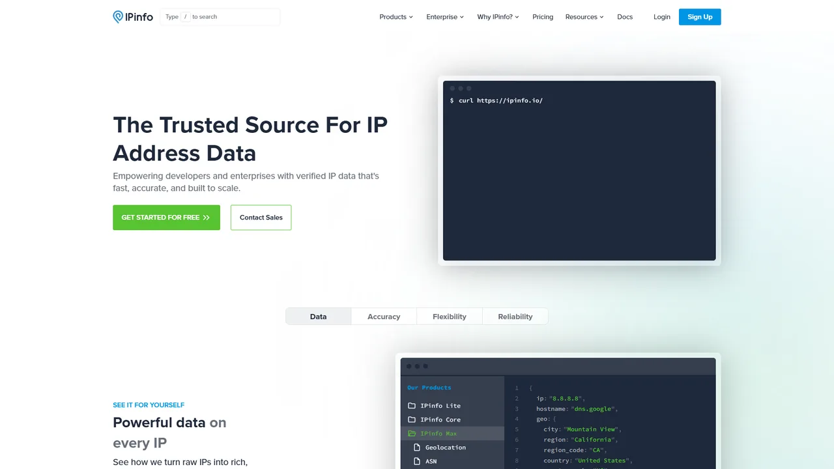Click the folder icon beside IPinfo Core
This screenshot has width=834, height=469.
pyautogui.click(x=412, y=419)
